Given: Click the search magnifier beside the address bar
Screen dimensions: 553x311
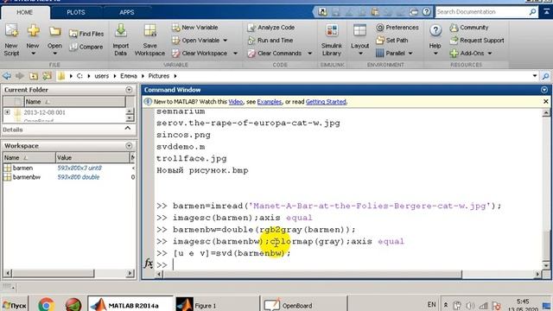Looking at the screenshot, I should click(x=545, y=76).
